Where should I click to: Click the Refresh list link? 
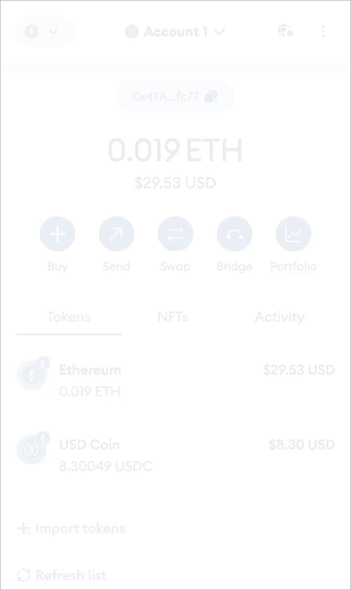[62, 575]
